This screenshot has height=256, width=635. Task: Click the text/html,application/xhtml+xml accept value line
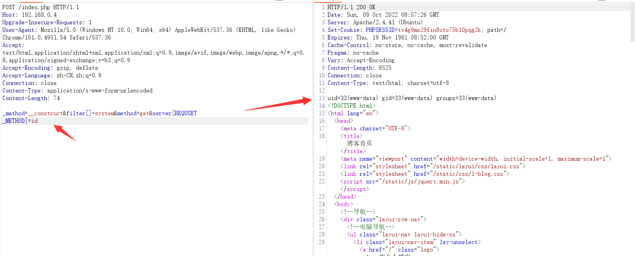click(x=153, y=53)
